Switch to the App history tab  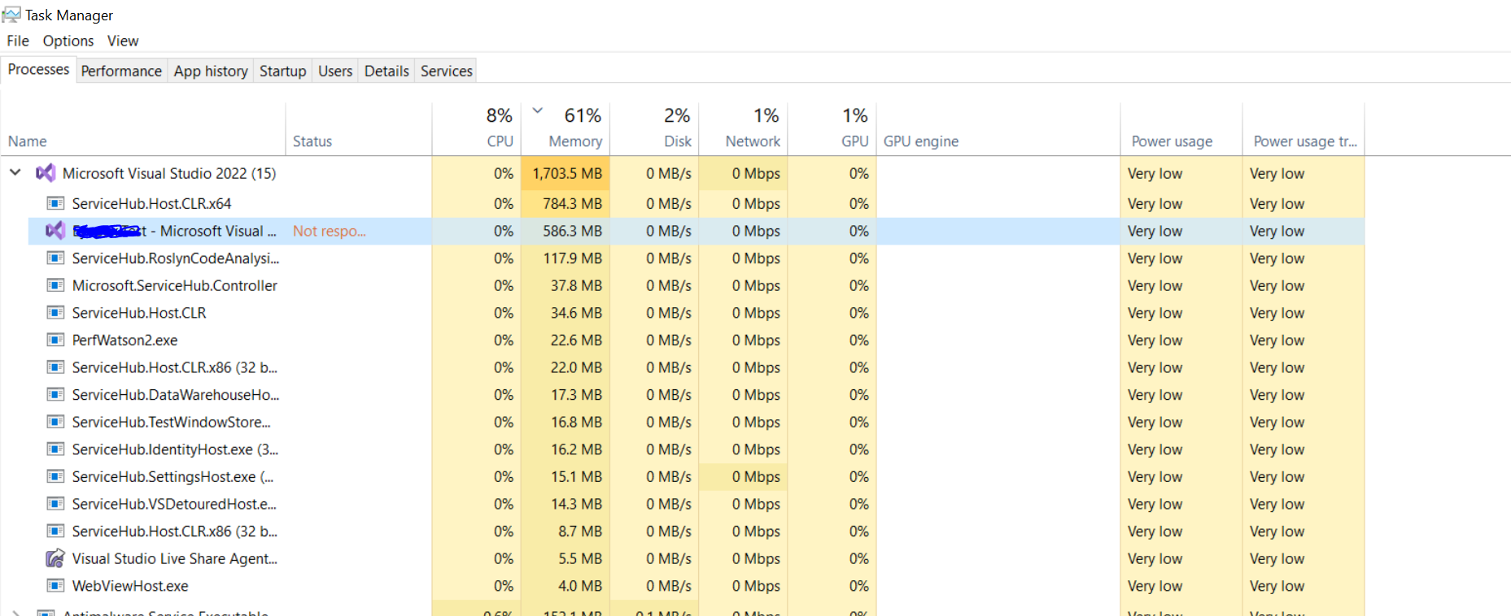211,71
